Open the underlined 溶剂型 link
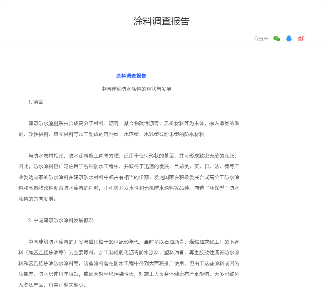Image resolution: width=323 pixels, height=287 pixels. click(111, 134)
